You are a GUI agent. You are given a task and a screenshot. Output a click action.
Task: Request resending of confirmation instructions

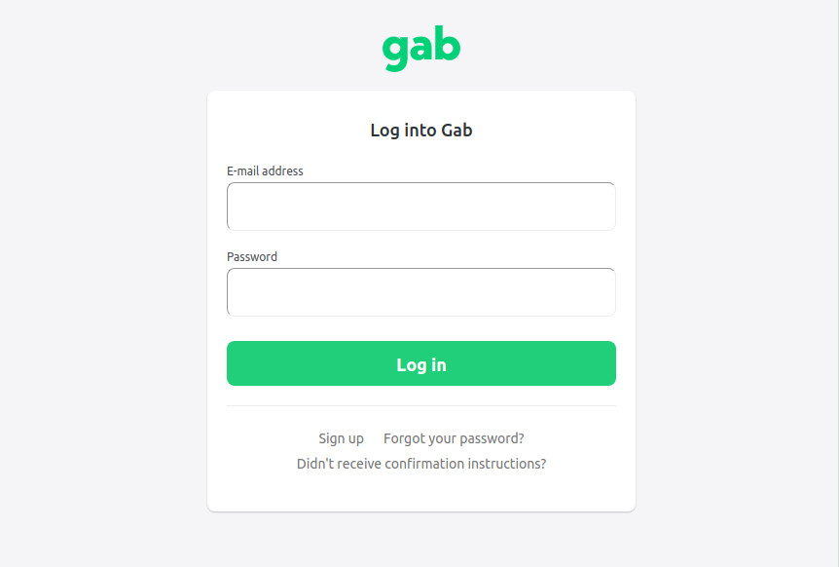click(x=420, y=464)
